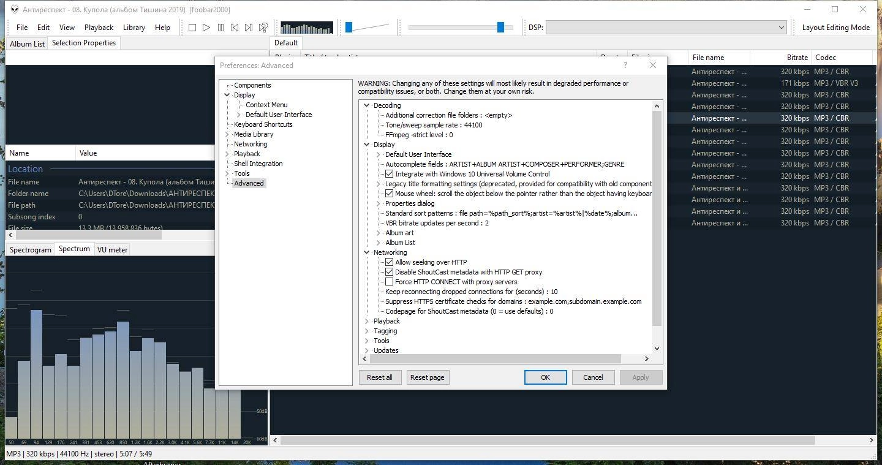Click the VBR bitrate updates per second setting

(x=437, y=223)
